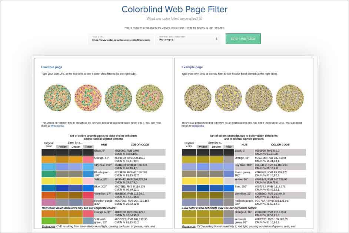Image resolution: width=349 pixels, height=233 pixels.
Task: Click the Tritan column header in the unfiltered preview
Action: pyautogui.click(x=89, y=147)
